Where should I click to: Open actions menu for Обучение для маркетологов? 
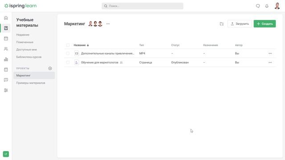(270, 62)
